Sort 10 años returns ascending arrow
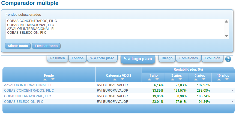 pyautogui.click(x=219, y=79)
